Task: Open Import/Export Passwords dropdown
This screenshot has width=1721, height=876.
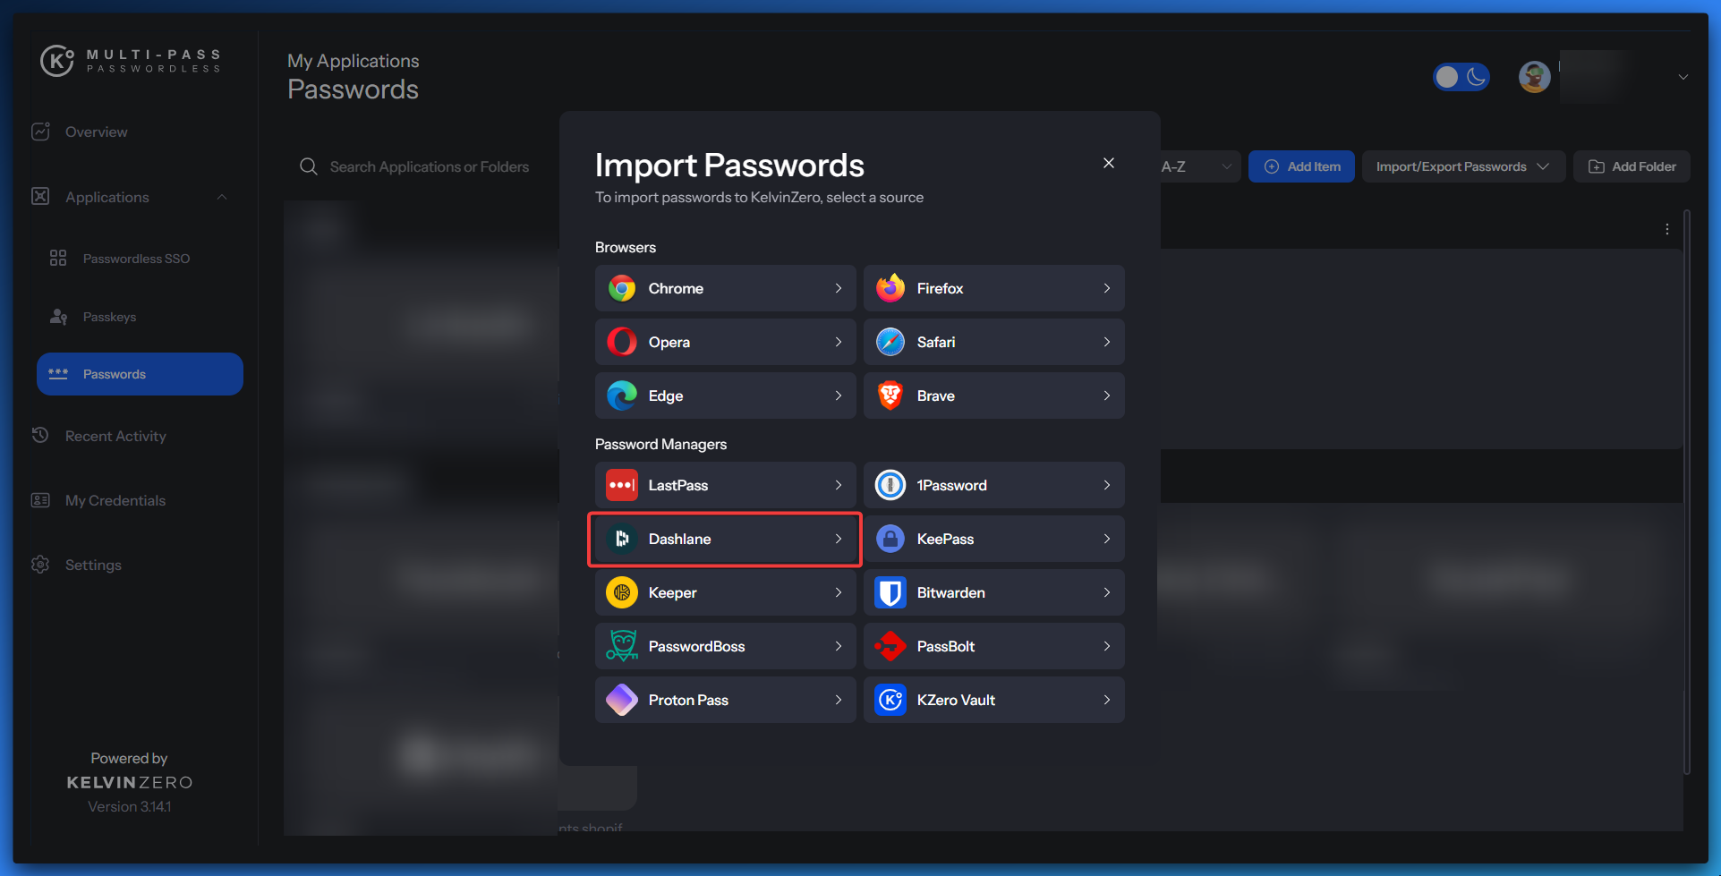Action: [x=1462, y=166]
